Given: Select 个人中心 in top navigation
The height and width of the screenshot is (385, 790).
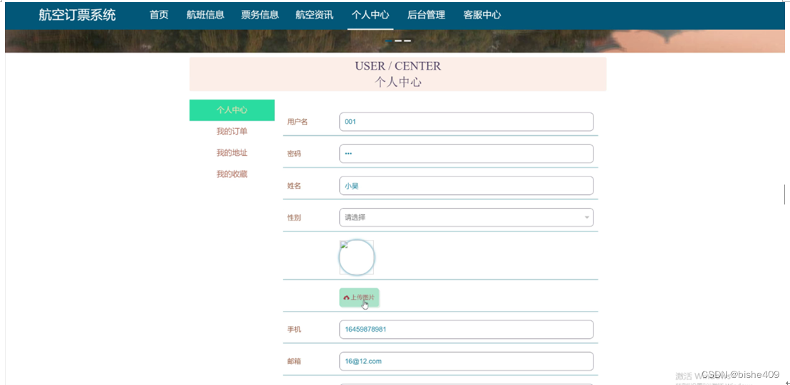Looking at the screenshot, I should (370, 15).
